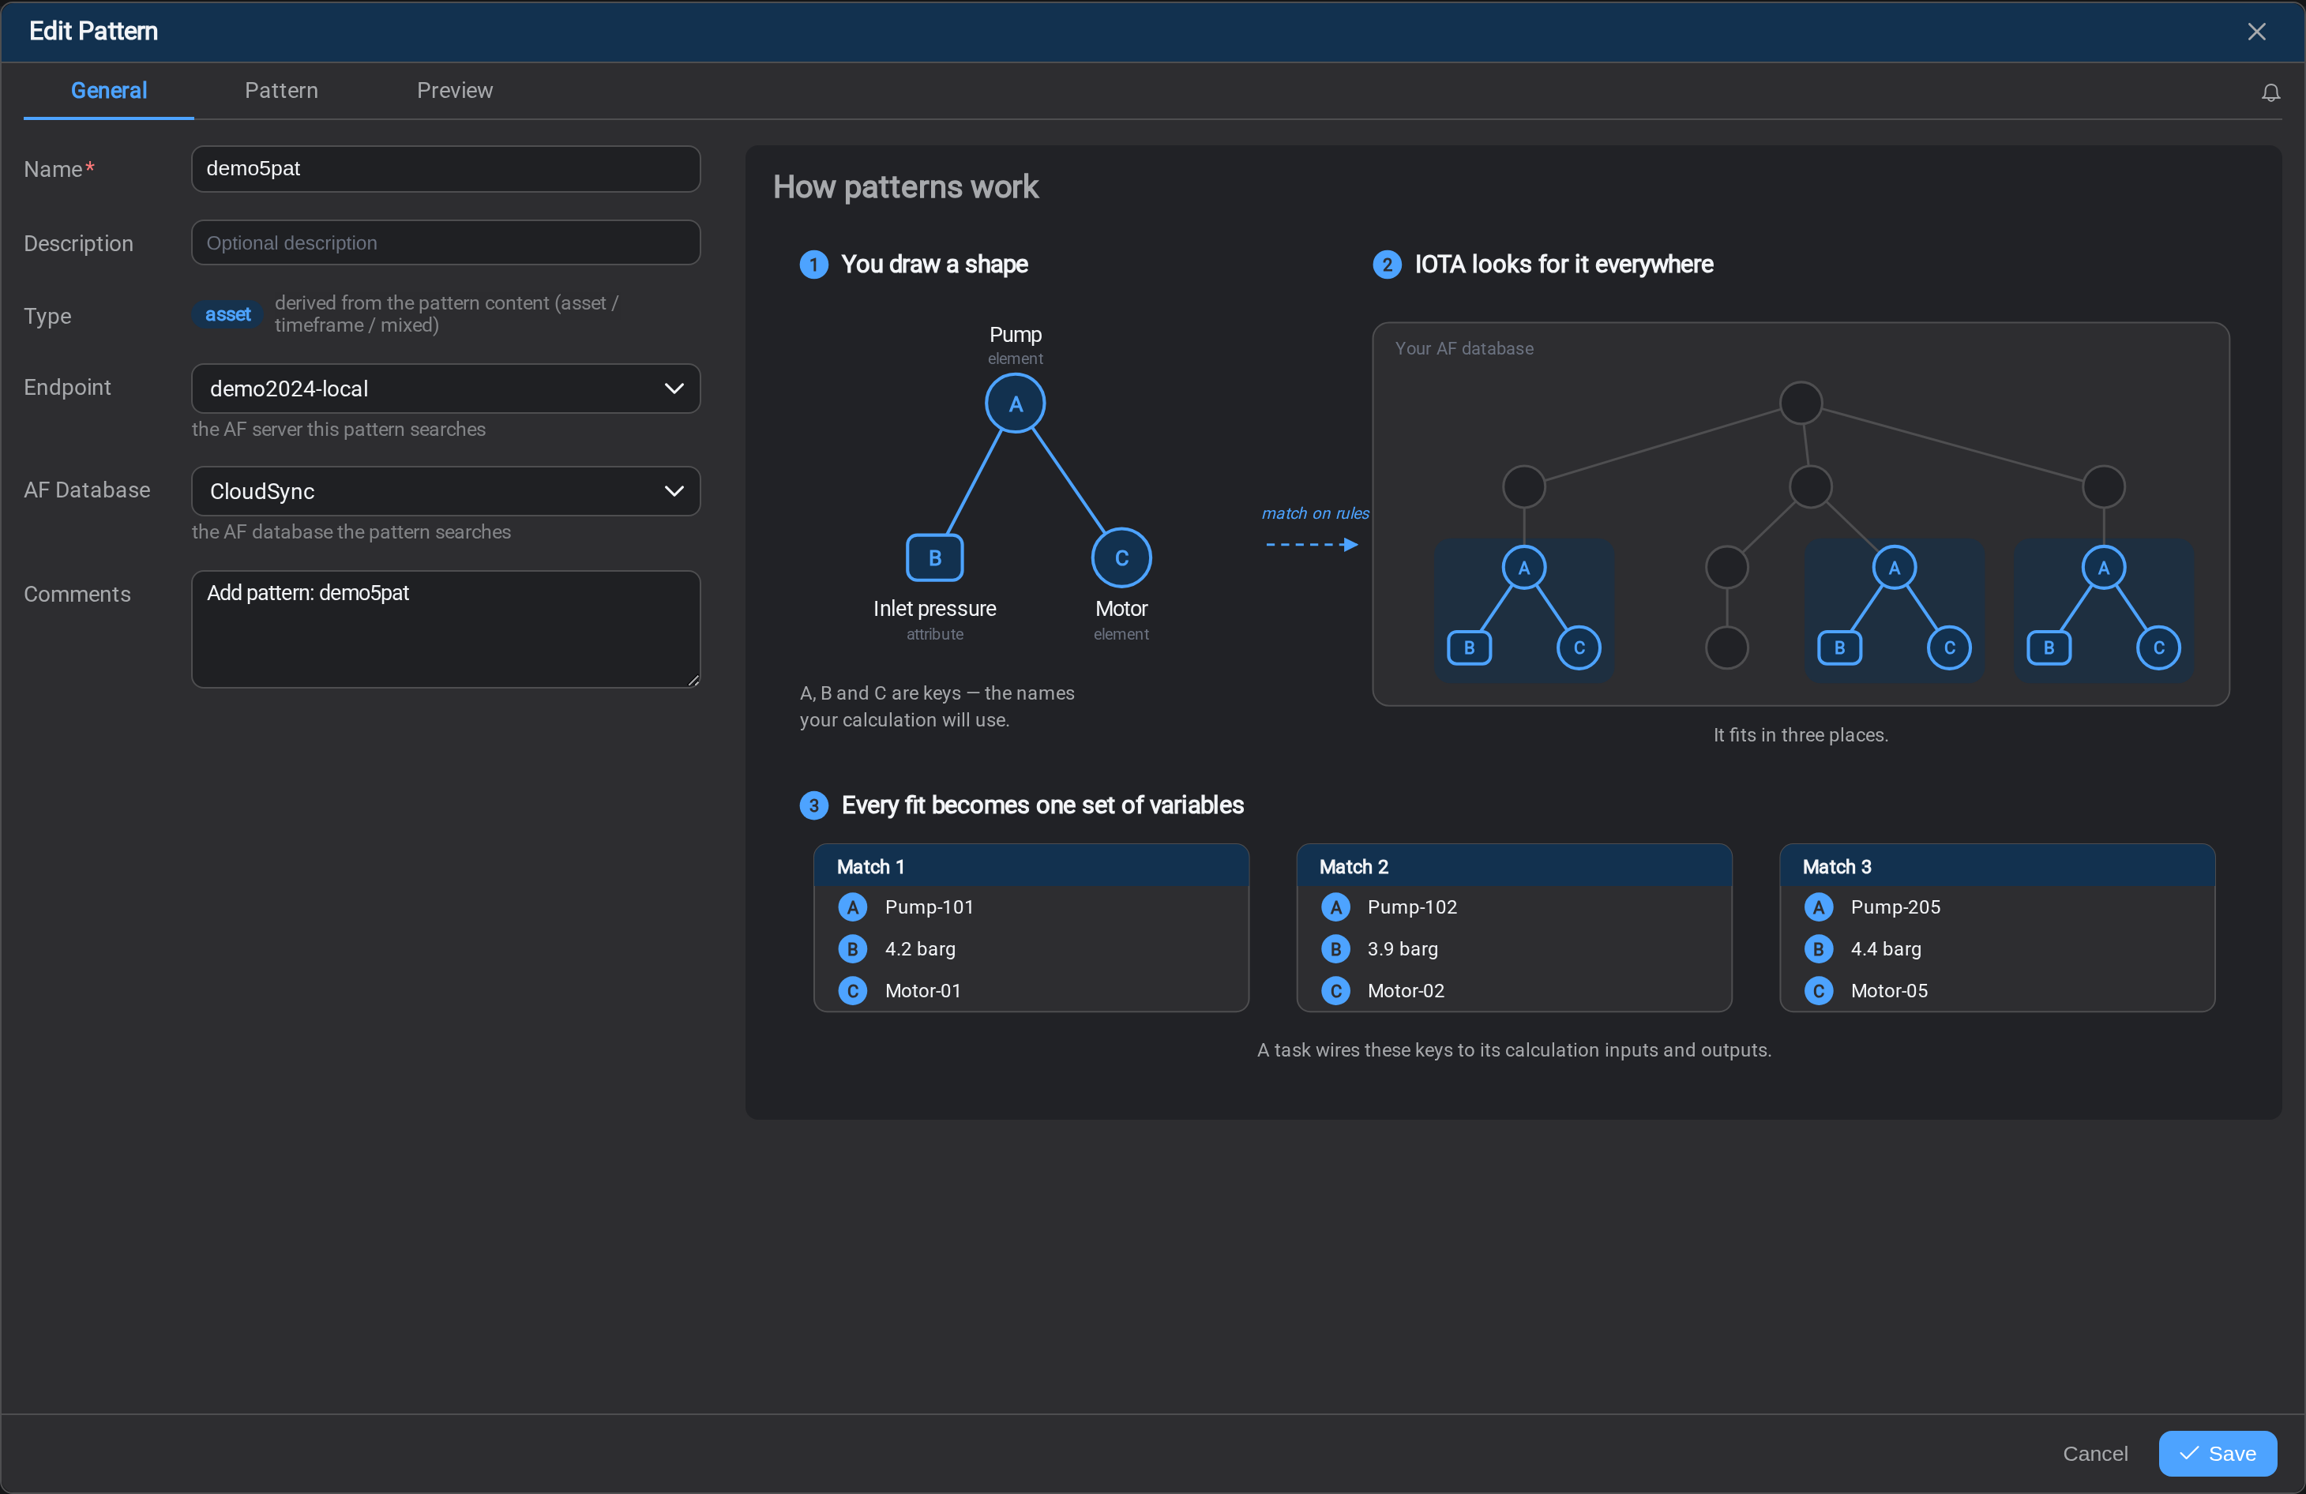Close the Edit Pattern dialog

click(x=2256, y=32)
